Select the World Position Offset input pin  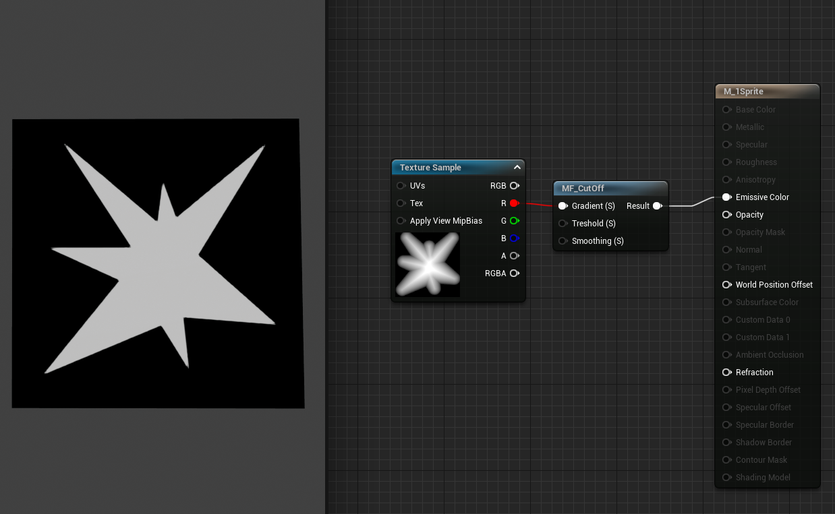tap(726, 284)
